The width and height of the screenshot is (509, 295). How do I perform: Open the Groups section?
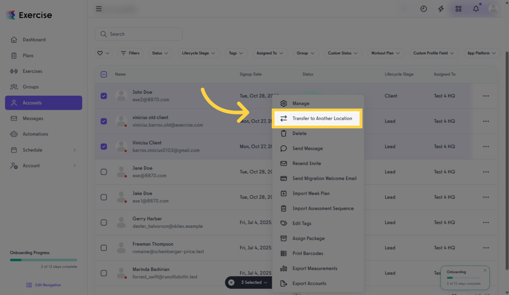[31, 87]
